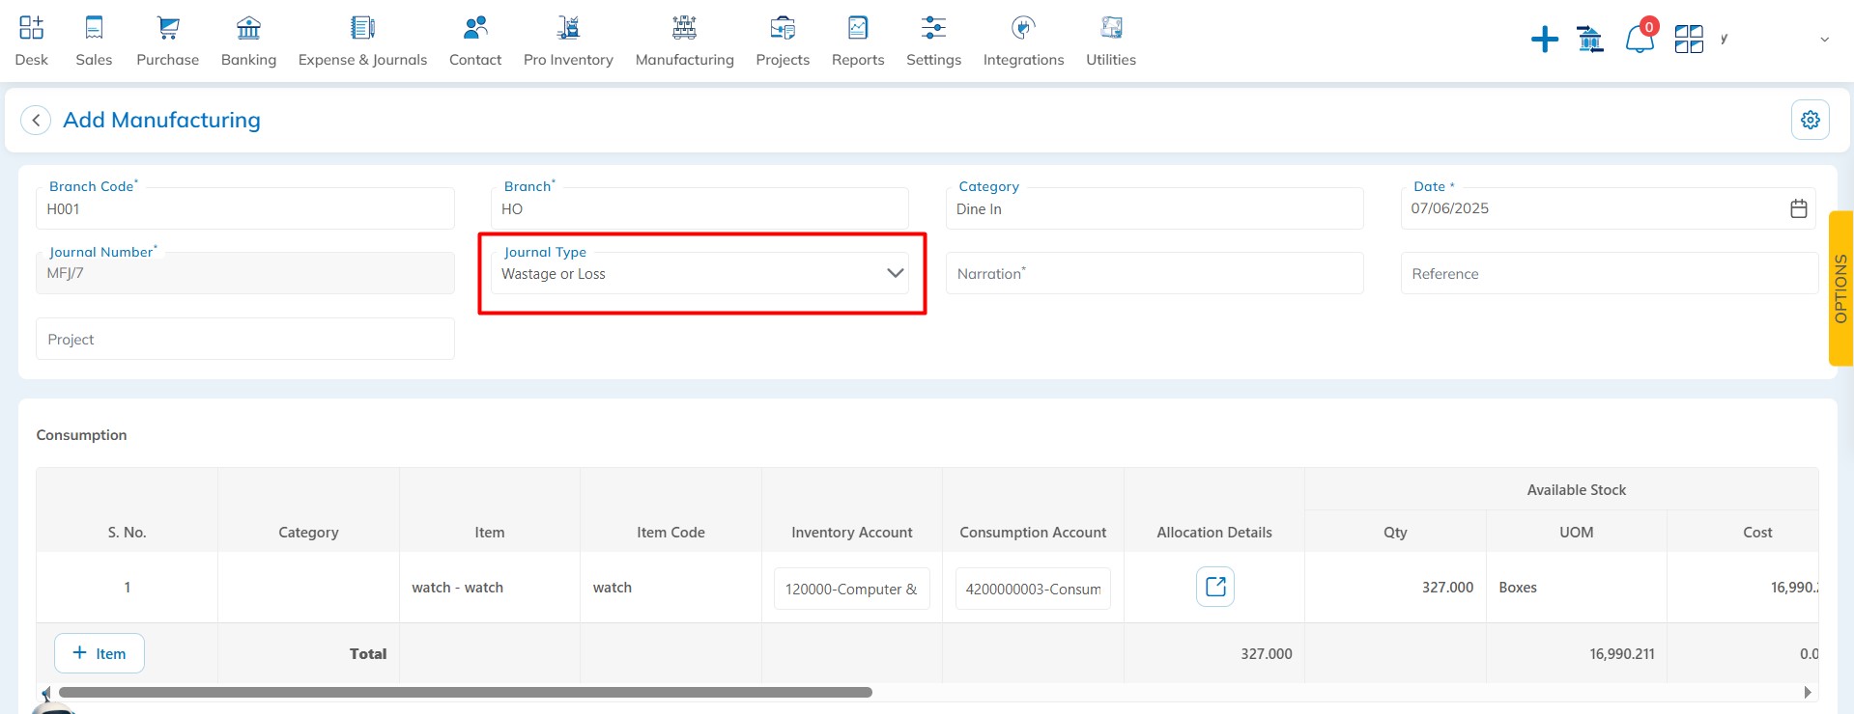The width and height of the screenshot is (1854, 714).
Task: Click the Banking menu label
Action: click(248, 60)
